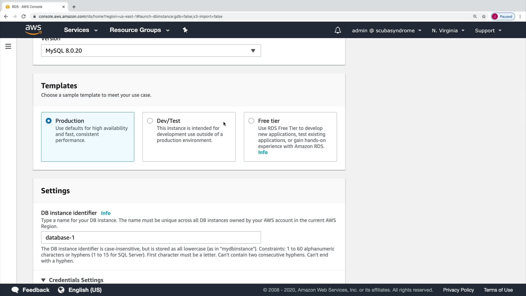Image resolution: width=526 pixels, height=296 pixels.
Task: Open the Support menu
Action: click(488, 30)
